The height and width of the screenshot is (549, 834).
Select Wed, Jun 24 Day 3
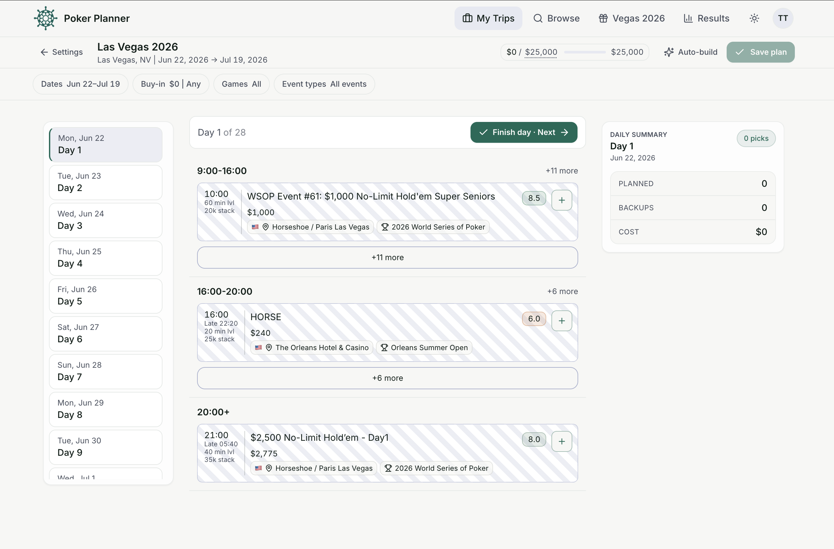(106, 220)
